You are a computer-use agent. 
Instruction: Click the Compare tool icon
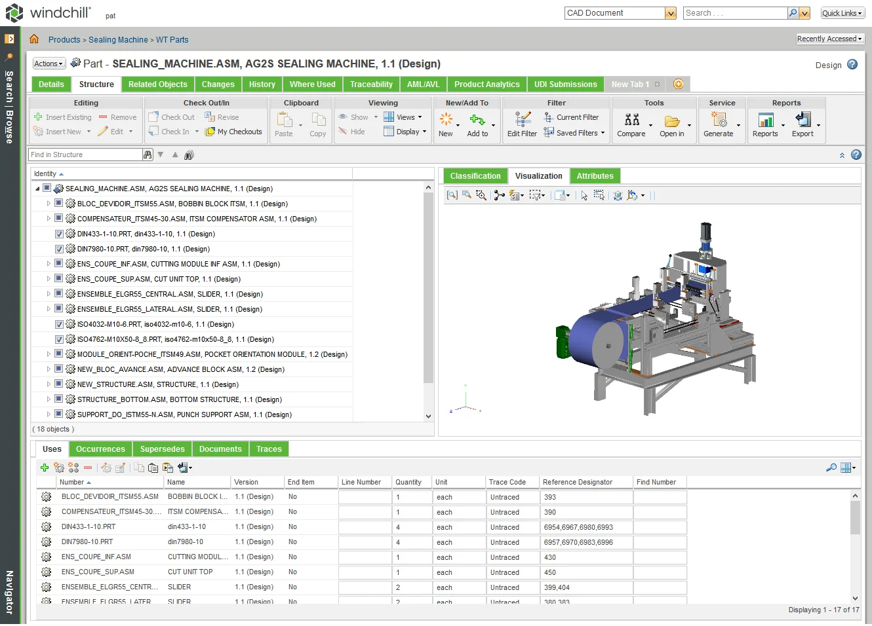(631, 120)
